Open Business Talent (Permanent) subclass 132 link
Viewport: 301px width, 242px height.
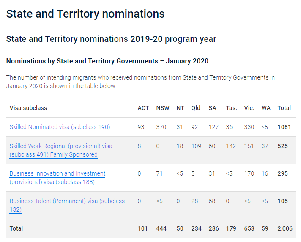tap(67, 201)
